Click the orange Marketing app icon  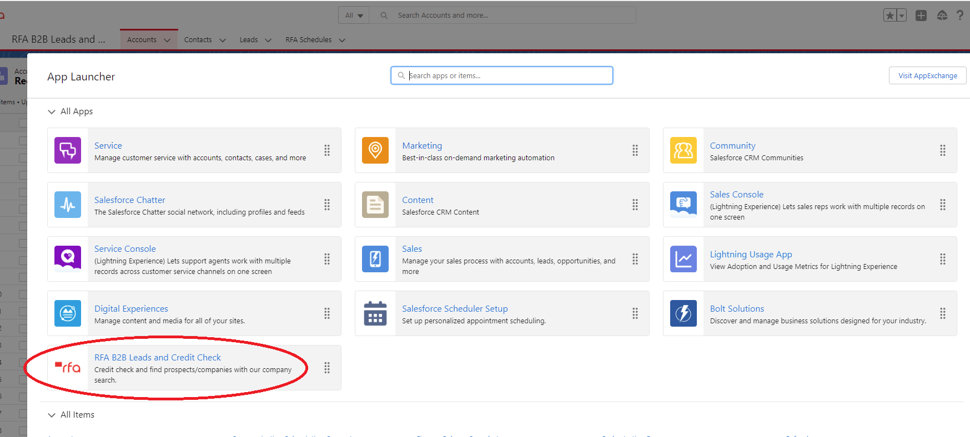point(375,150)
